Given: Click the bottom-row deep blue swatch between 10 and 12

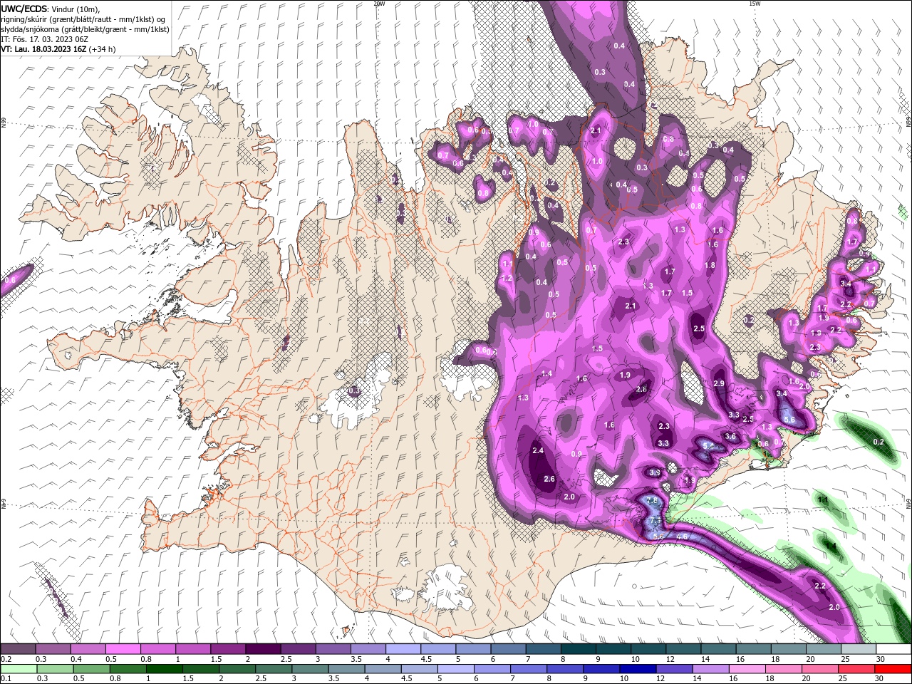Looking at the screenshot, I should coord(638,669).
